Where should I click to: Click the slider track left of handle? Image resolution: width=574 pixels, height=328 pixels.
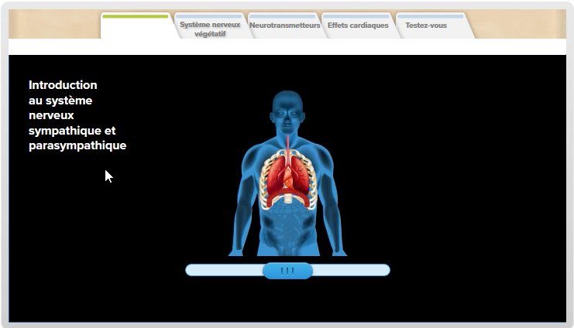(x=224, y=270)
